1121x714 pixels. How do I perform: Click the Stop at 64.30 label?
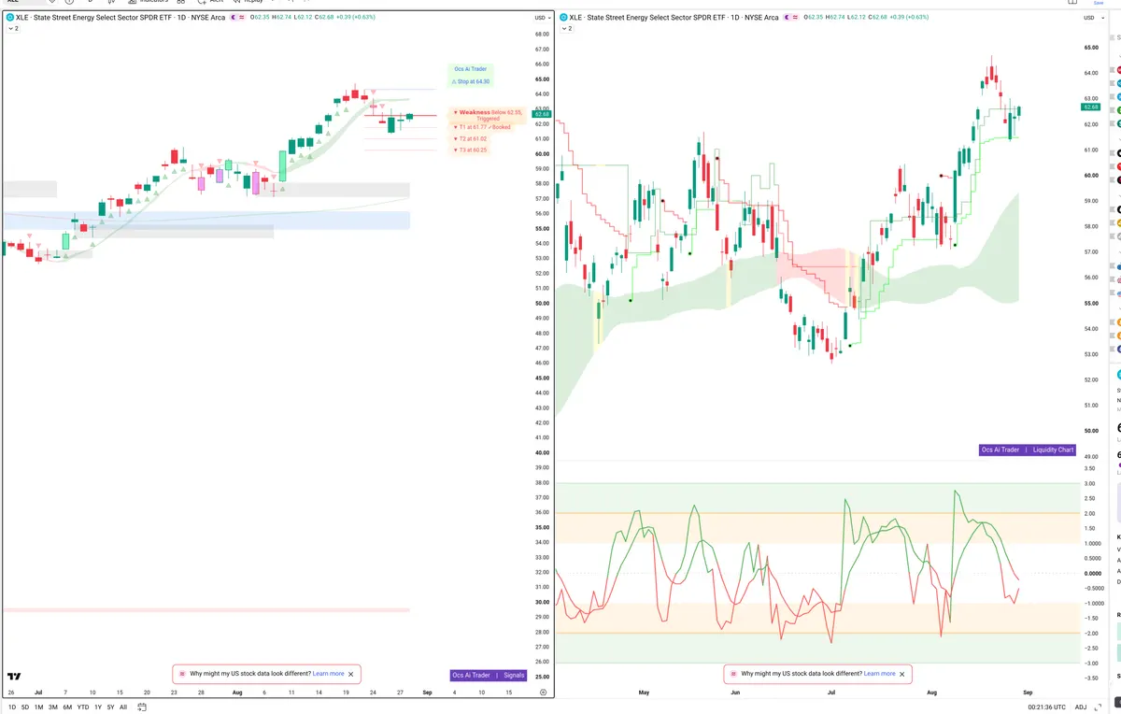click(x=471, y=81)
